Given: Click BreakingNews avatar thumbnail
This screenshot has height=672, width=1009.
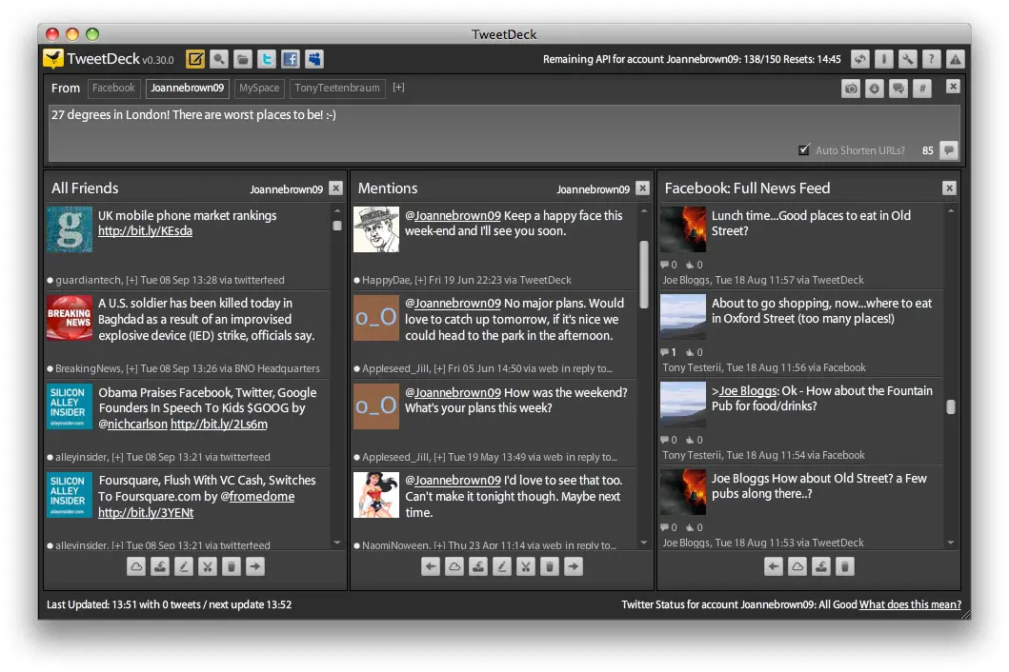Looking at the screenshot, I should (x=70, y=317).
